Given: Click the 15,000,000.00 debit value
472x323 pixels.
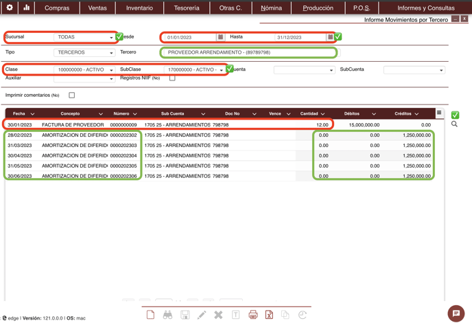Looking at the screenshot, I should (364, 125).
